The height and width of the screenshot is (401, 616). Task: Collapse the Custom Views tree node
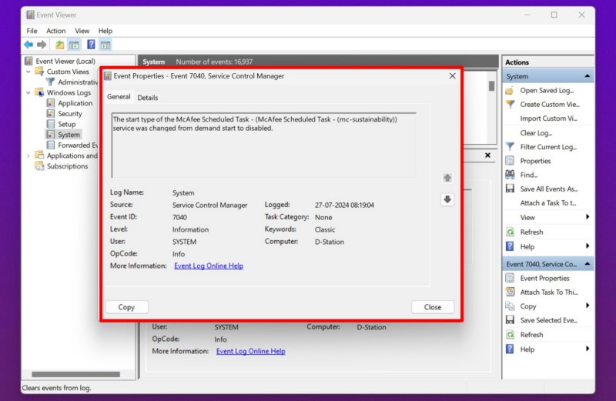pyautogui.click(x=29, y=72)
